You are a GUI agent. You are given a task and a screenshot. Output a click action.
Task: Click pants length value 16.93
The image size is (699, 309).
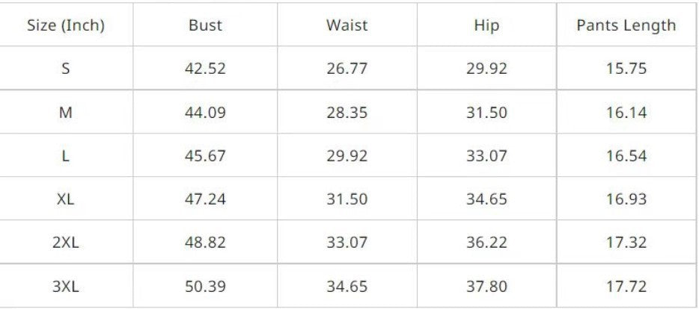[626, 199]
